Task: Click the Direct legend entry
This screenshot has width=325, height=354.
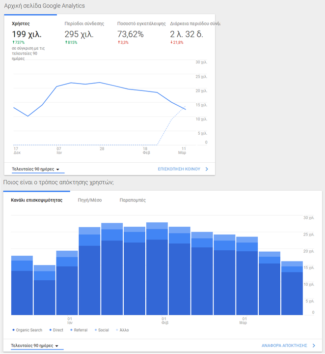Action: (56, 330)
